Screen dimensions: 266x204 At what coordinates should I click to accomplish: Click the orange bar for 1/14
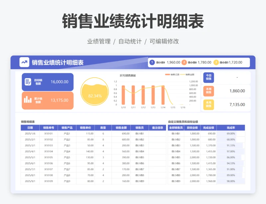[163, 95]
